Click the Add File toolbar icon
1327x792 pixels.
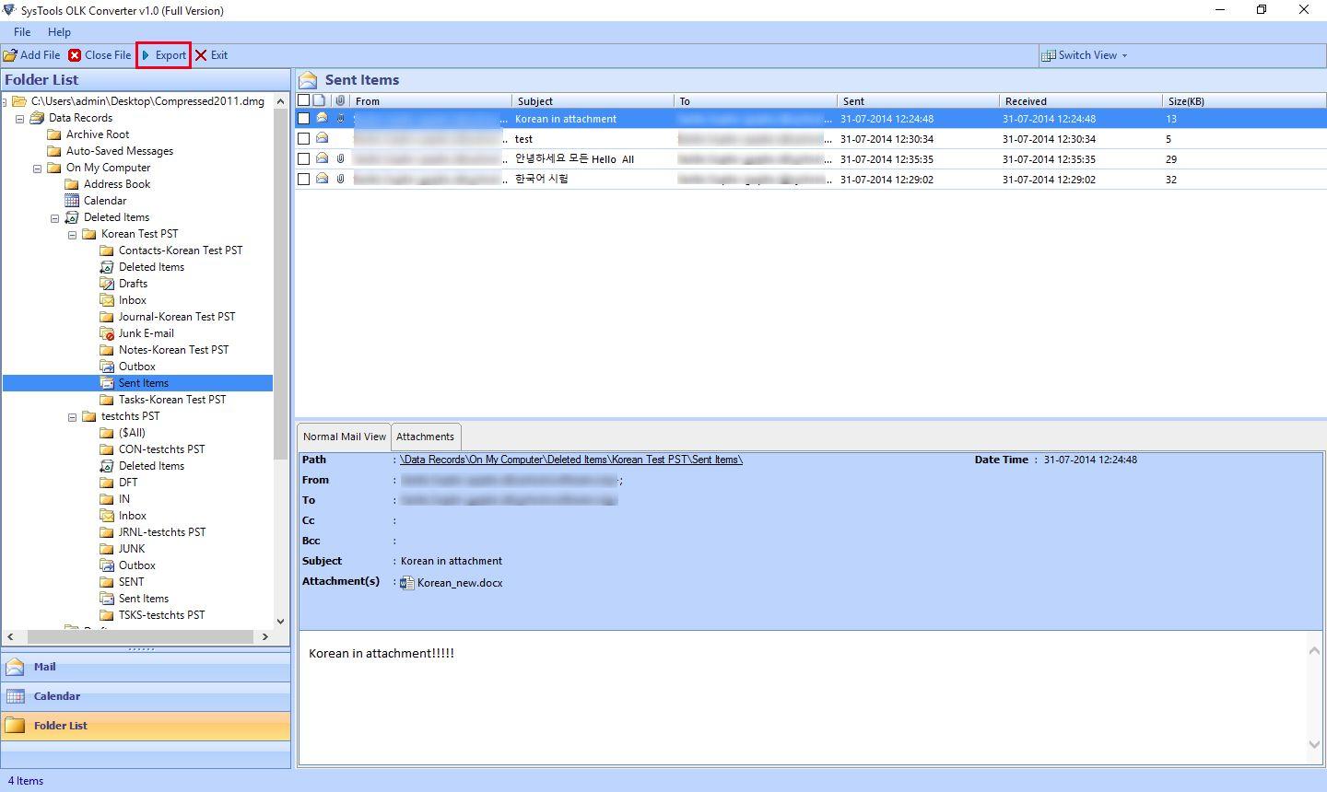pyautogui.click(x=10, y=55)
